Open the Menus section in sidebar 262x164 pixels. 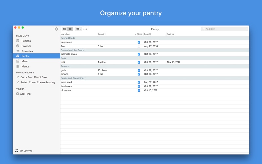pyautogui.click(x=25, y=66)
